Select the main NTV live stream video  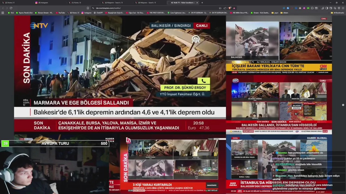point(120,75)
